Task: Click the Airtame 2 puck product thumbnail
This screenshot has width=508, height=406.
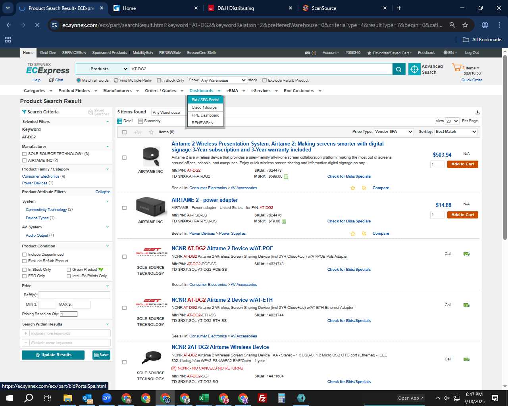Action: pyautogui.click(x=151, y=157)
